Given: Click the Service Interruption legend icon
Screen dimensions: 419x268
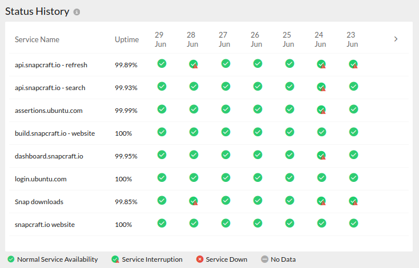Looking at the screenshot, I should pos(115,259).
